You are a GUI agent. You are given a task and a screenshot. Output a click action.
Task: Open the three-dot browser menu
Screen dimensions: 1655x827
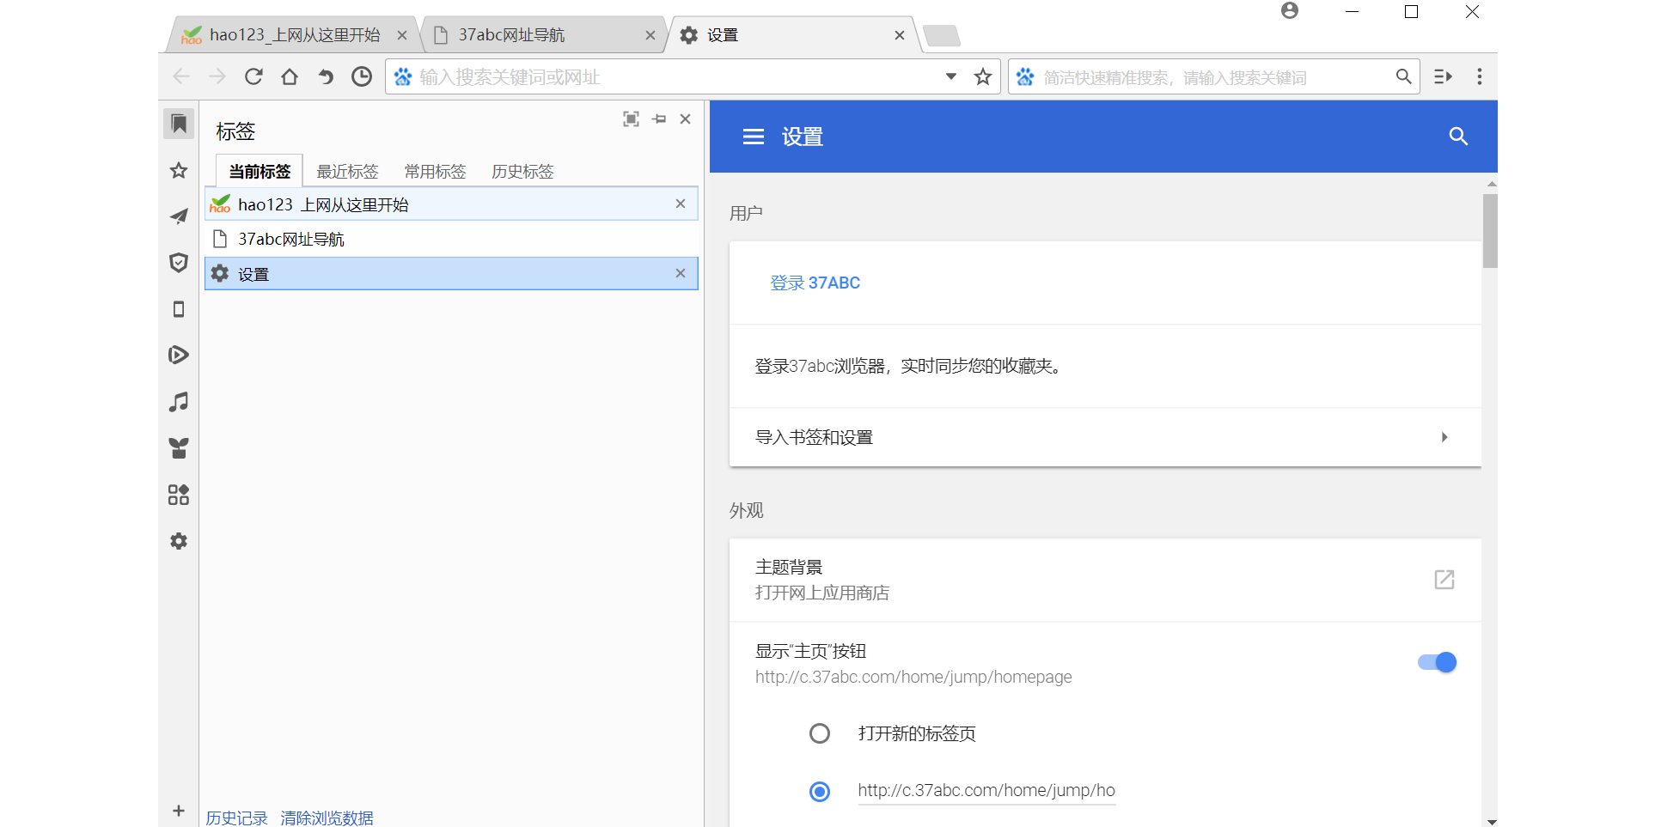coord(1480,76)
